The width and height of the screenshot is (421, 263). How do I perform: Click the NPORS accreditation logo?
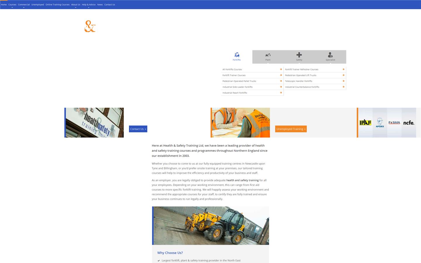coord(380,123)
